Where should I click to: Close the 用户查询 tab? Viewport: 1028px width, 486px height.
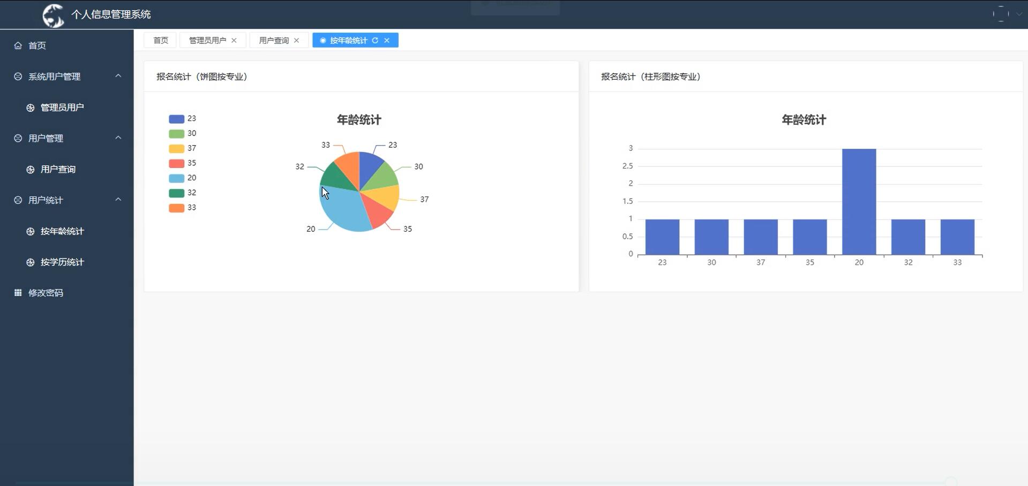click(297, 40)
